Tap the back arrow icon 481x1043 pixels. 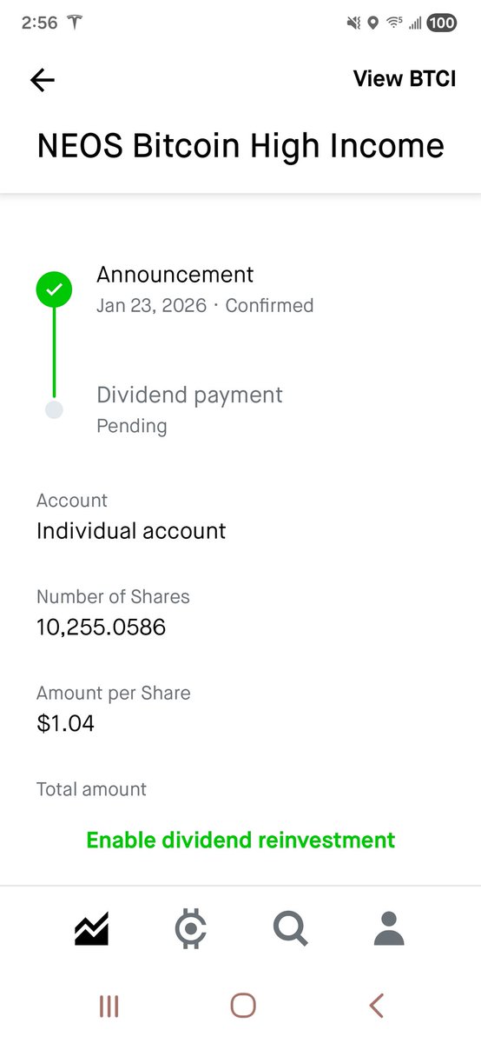tap(42, 80)
